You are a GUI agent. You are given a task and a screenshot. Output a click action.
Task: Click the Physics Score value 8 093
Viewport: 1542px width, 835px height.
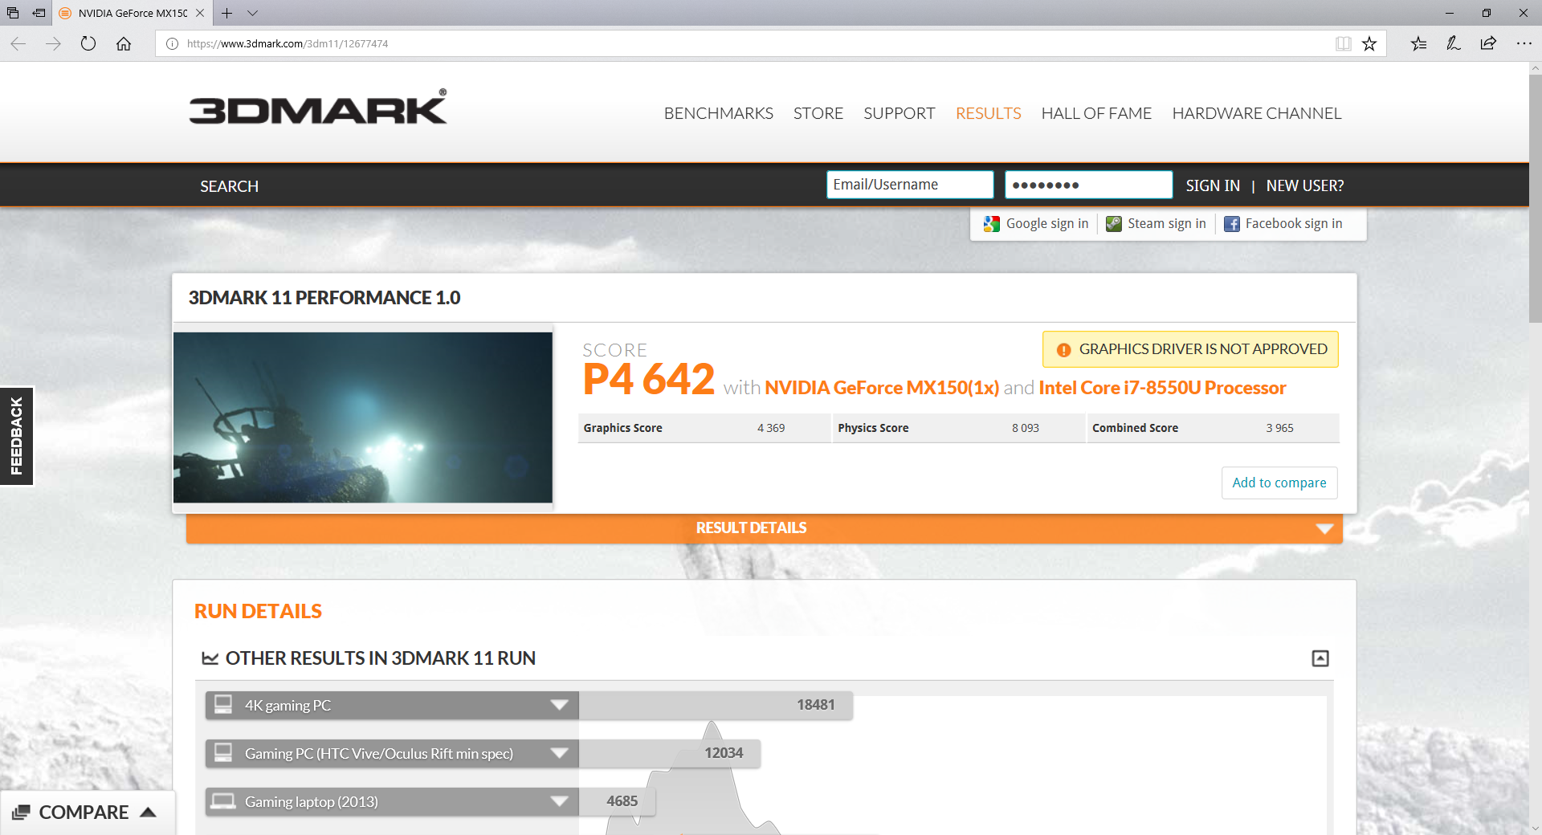(1026, 428)
